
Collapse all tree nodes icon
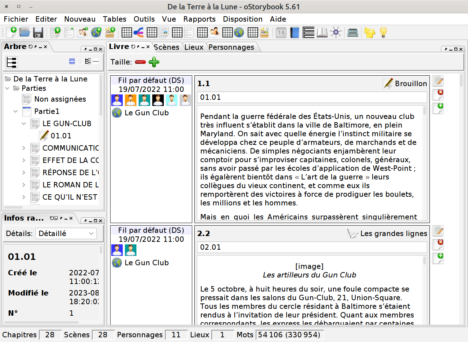coord(80,62)
